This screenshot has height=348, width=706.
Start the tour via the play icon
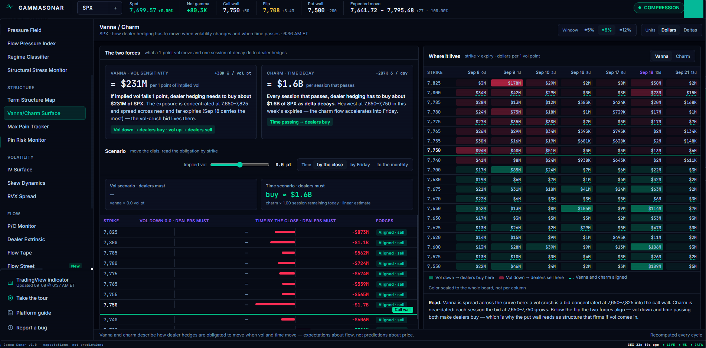[10, 298]
